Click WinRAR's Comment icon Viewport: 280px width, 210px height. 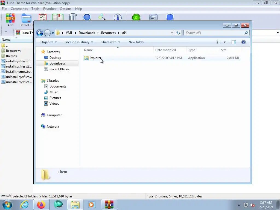pyautogui.click(x=153, y=17)
